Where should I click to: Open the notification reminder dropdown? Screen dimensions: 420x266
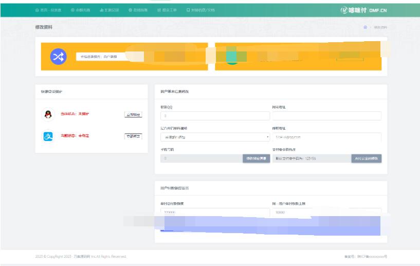[x=215, y=137]
